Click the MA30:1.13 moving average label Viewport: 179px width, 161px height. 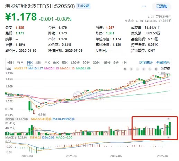tap(68, 68)
